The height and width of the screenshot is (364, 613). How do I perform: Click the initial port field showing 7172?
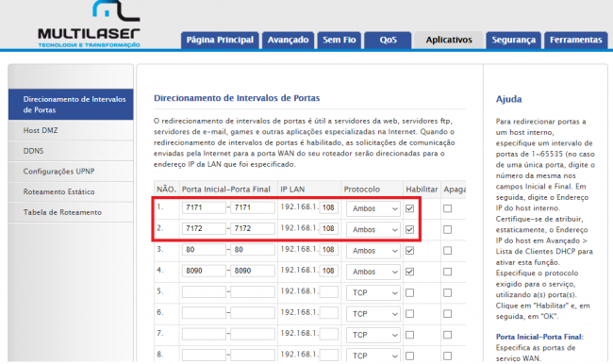204,229
